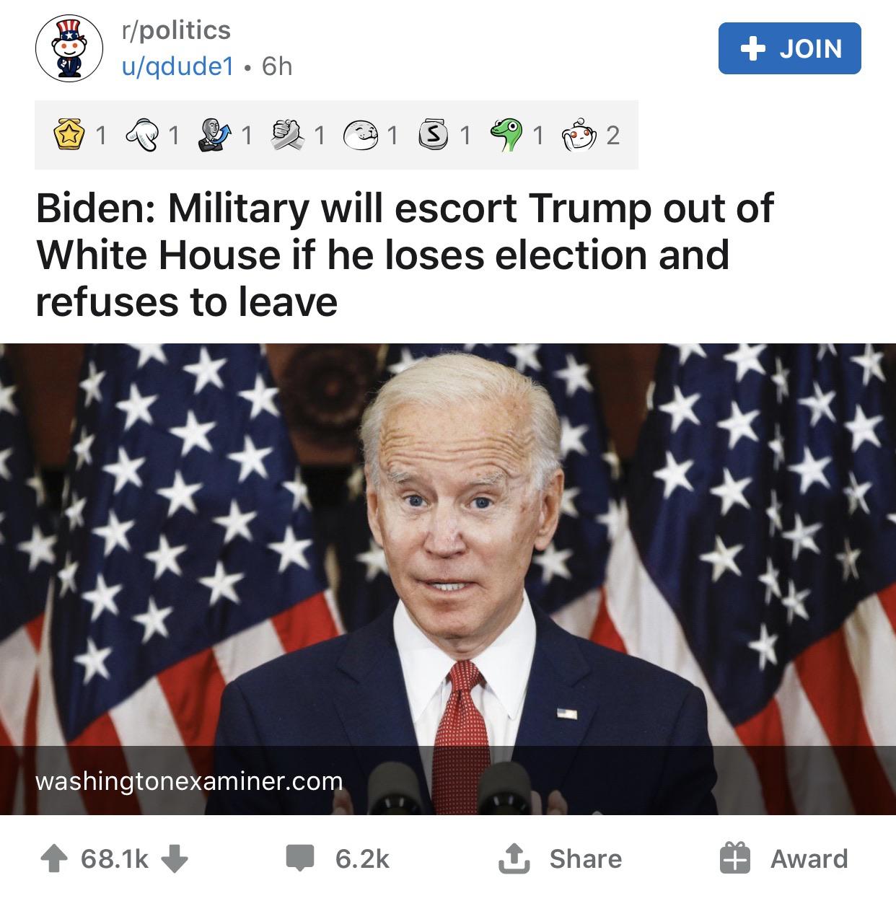Tap the Share label

(x=585, y=858)
